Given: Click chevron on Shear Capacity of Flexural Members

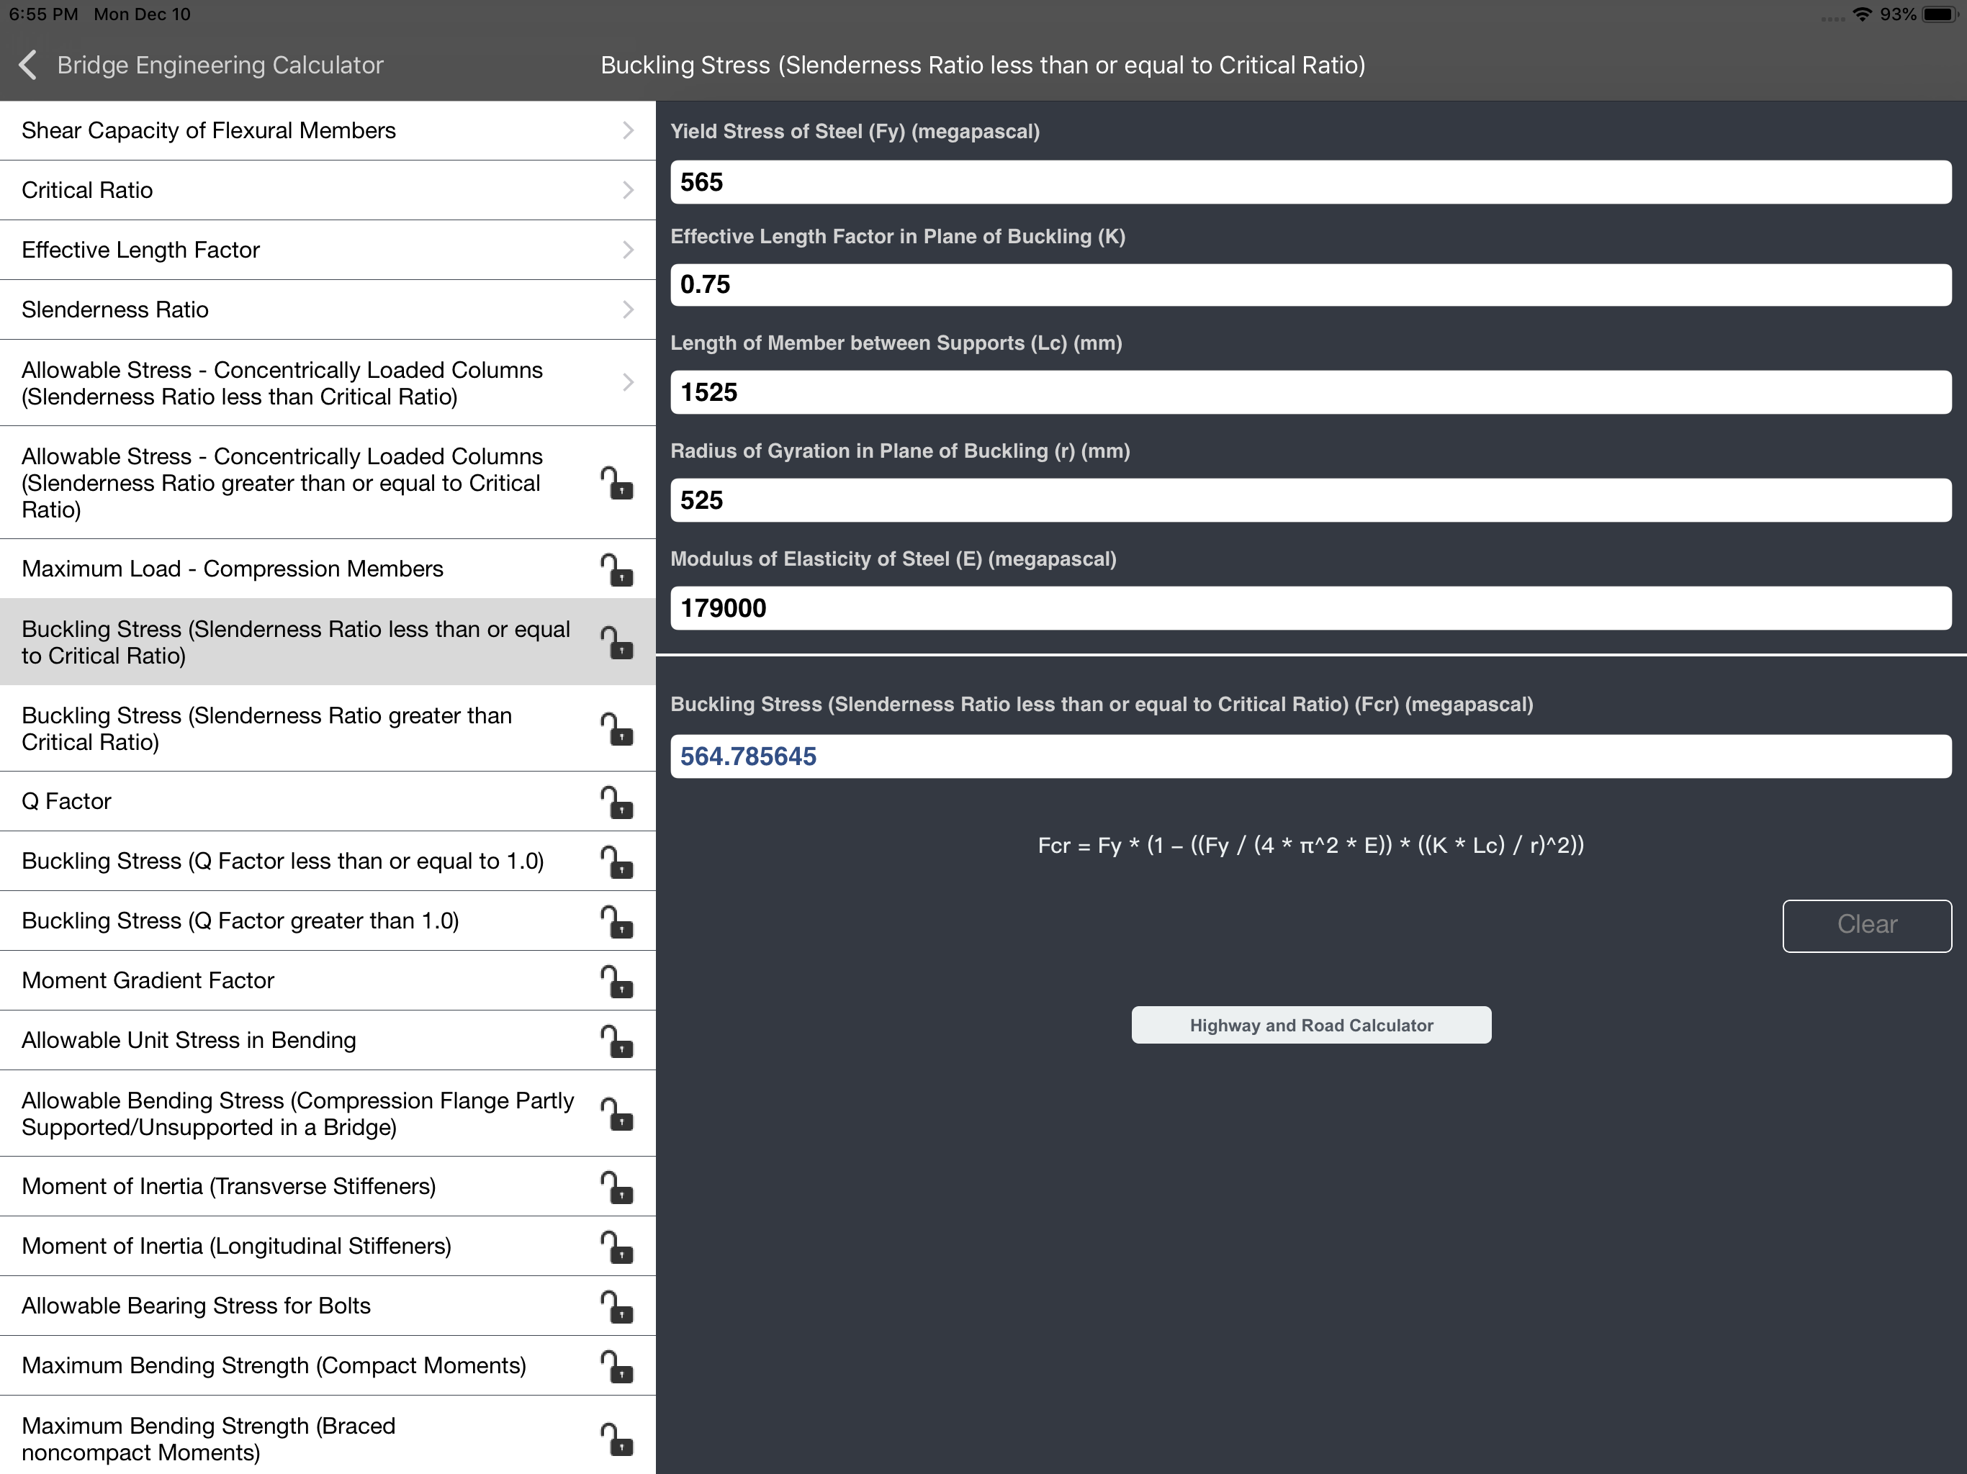Looking at the screenshot, I should click(x=628, y=131).
